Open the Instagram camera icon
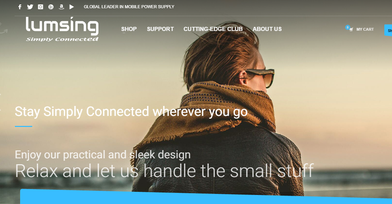The image size is (392, 204). tap(41, 7)
